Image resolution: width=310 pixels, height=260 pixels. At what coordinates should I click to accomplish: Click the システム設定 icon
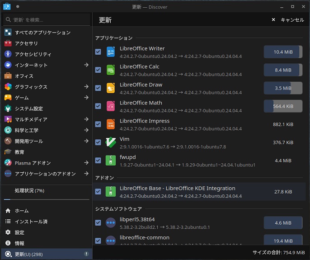(x=8, y=109)
